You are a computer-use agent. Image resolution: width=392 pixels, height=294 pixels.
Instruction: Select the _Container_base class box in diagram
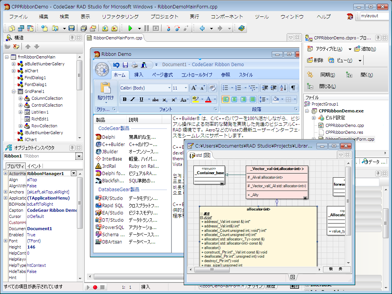[209, 175]
